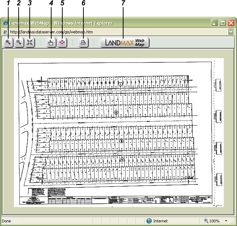Expand the address bar dropdown arrow
Image resolution: width=237 pixels, height=226 pixels.
pos(231,32)
